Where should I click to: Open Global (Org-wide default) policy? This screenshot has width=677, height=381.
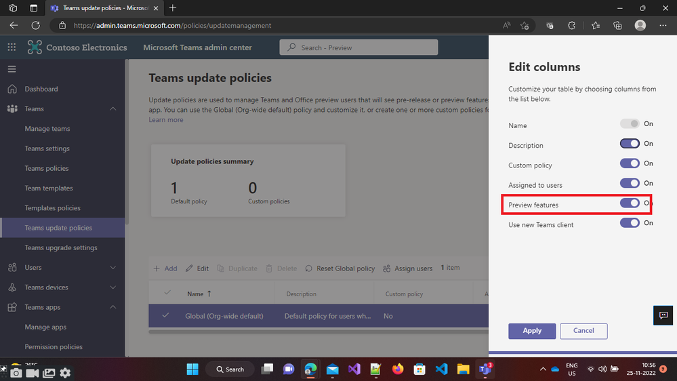point(224,316)
